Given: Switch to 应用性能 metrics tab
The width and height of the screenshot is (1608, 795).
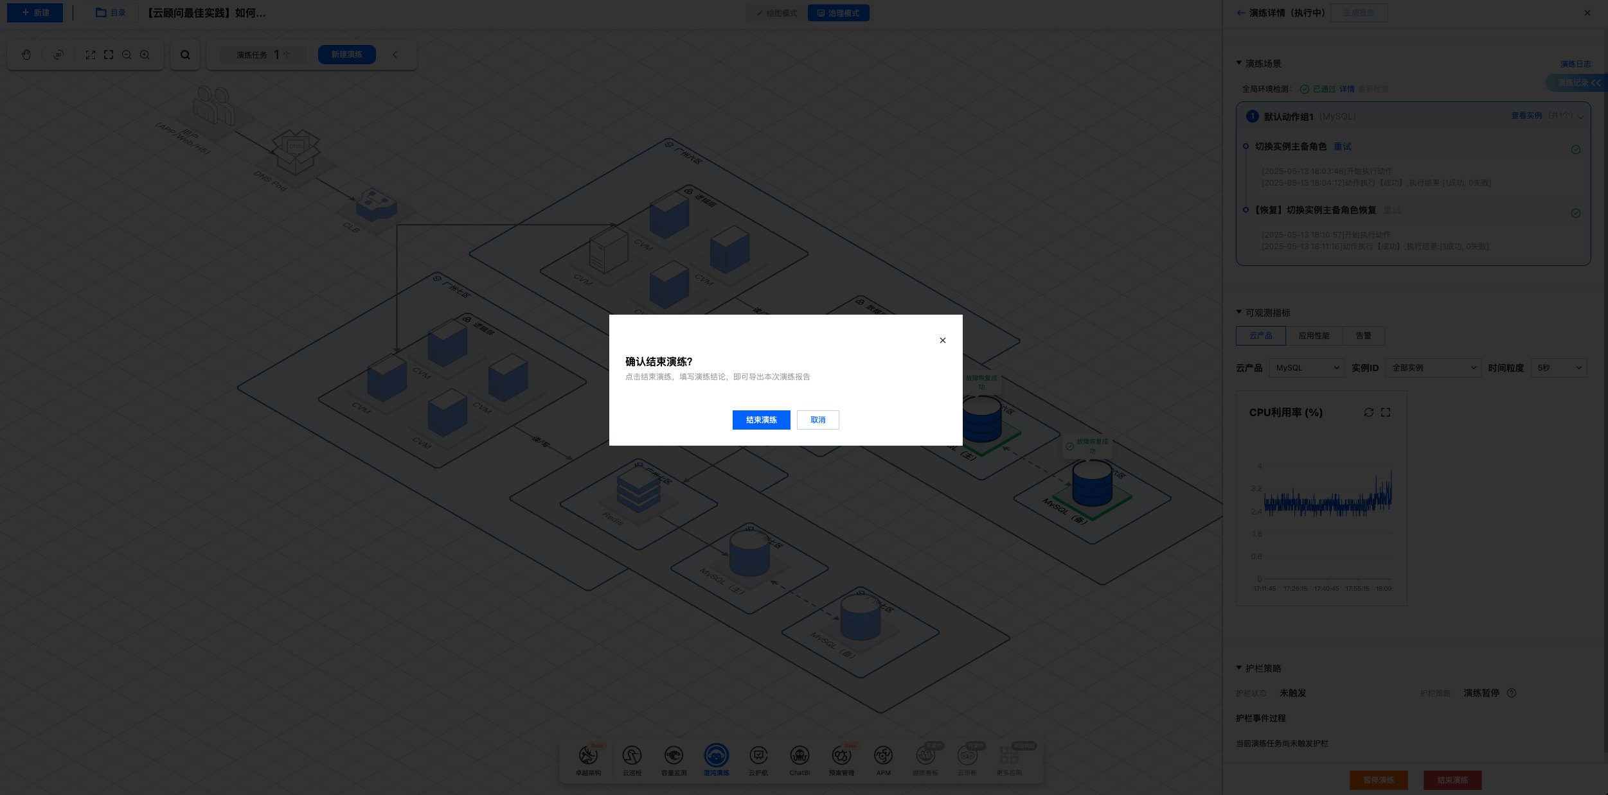Looking at the screenshot, I should [1314, 336].
